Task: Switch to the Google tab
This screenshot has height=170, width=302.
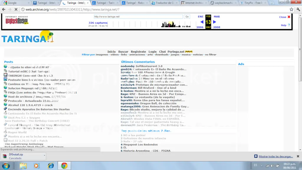Action: pos(16,3)
